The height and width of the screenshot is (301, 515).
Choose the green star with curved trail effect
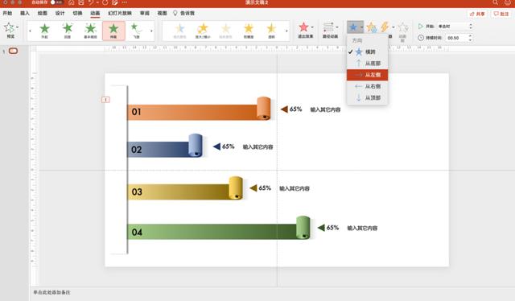point(136,31)
